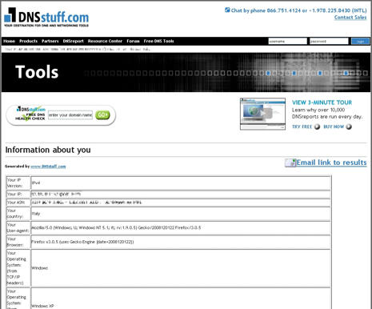Click the 'Firefox v3.0.5' browser value
The height and width of the screenshot is (309, 372).
[82, 242]
